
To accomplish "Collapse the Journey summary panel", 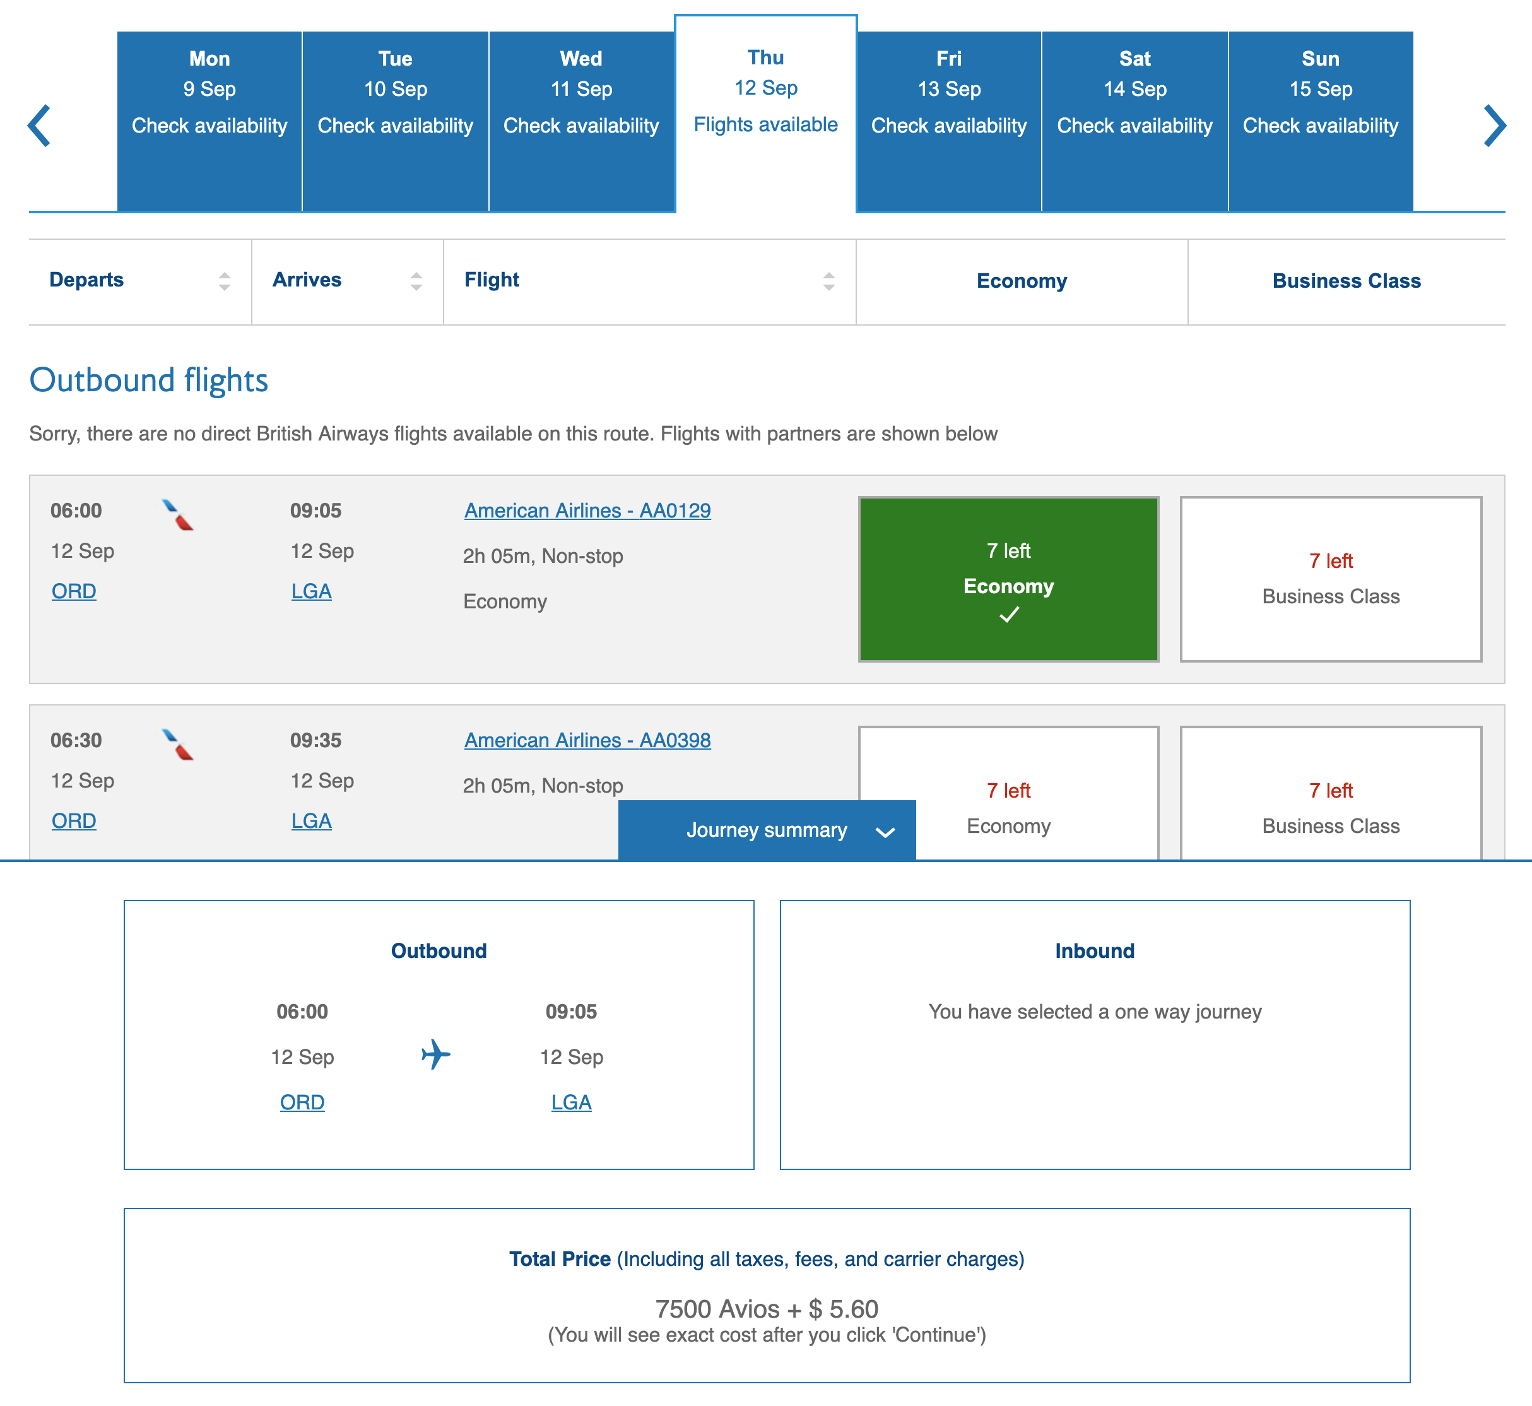I will (767, 830).
